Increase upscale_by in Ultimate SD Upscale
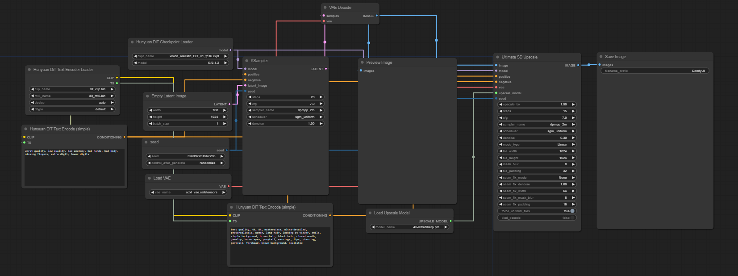The image size is (738, 276). coord(573,105)
